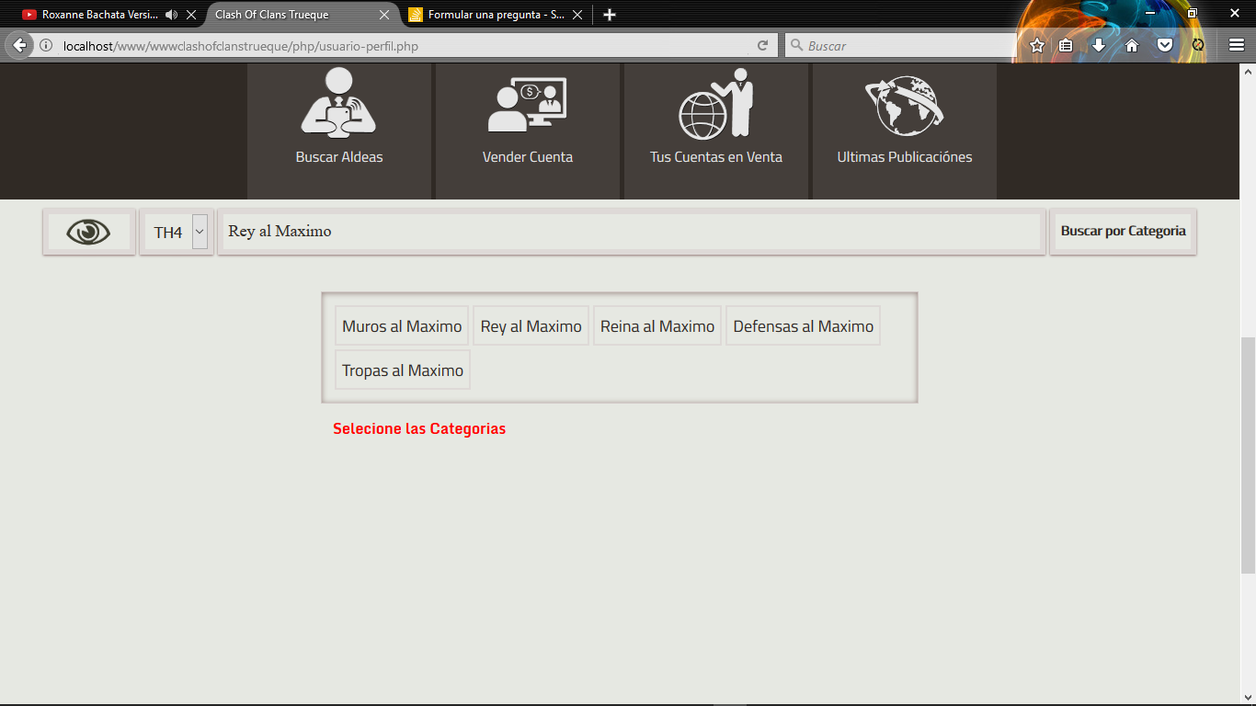Choose the Reina al Maximo category
Viewport: 1256px width, 706px height.
(657, 326)
